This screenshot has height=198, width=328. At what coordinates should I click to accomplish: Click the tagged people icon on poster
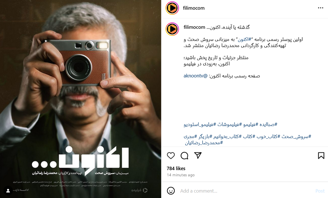point(8,190)
